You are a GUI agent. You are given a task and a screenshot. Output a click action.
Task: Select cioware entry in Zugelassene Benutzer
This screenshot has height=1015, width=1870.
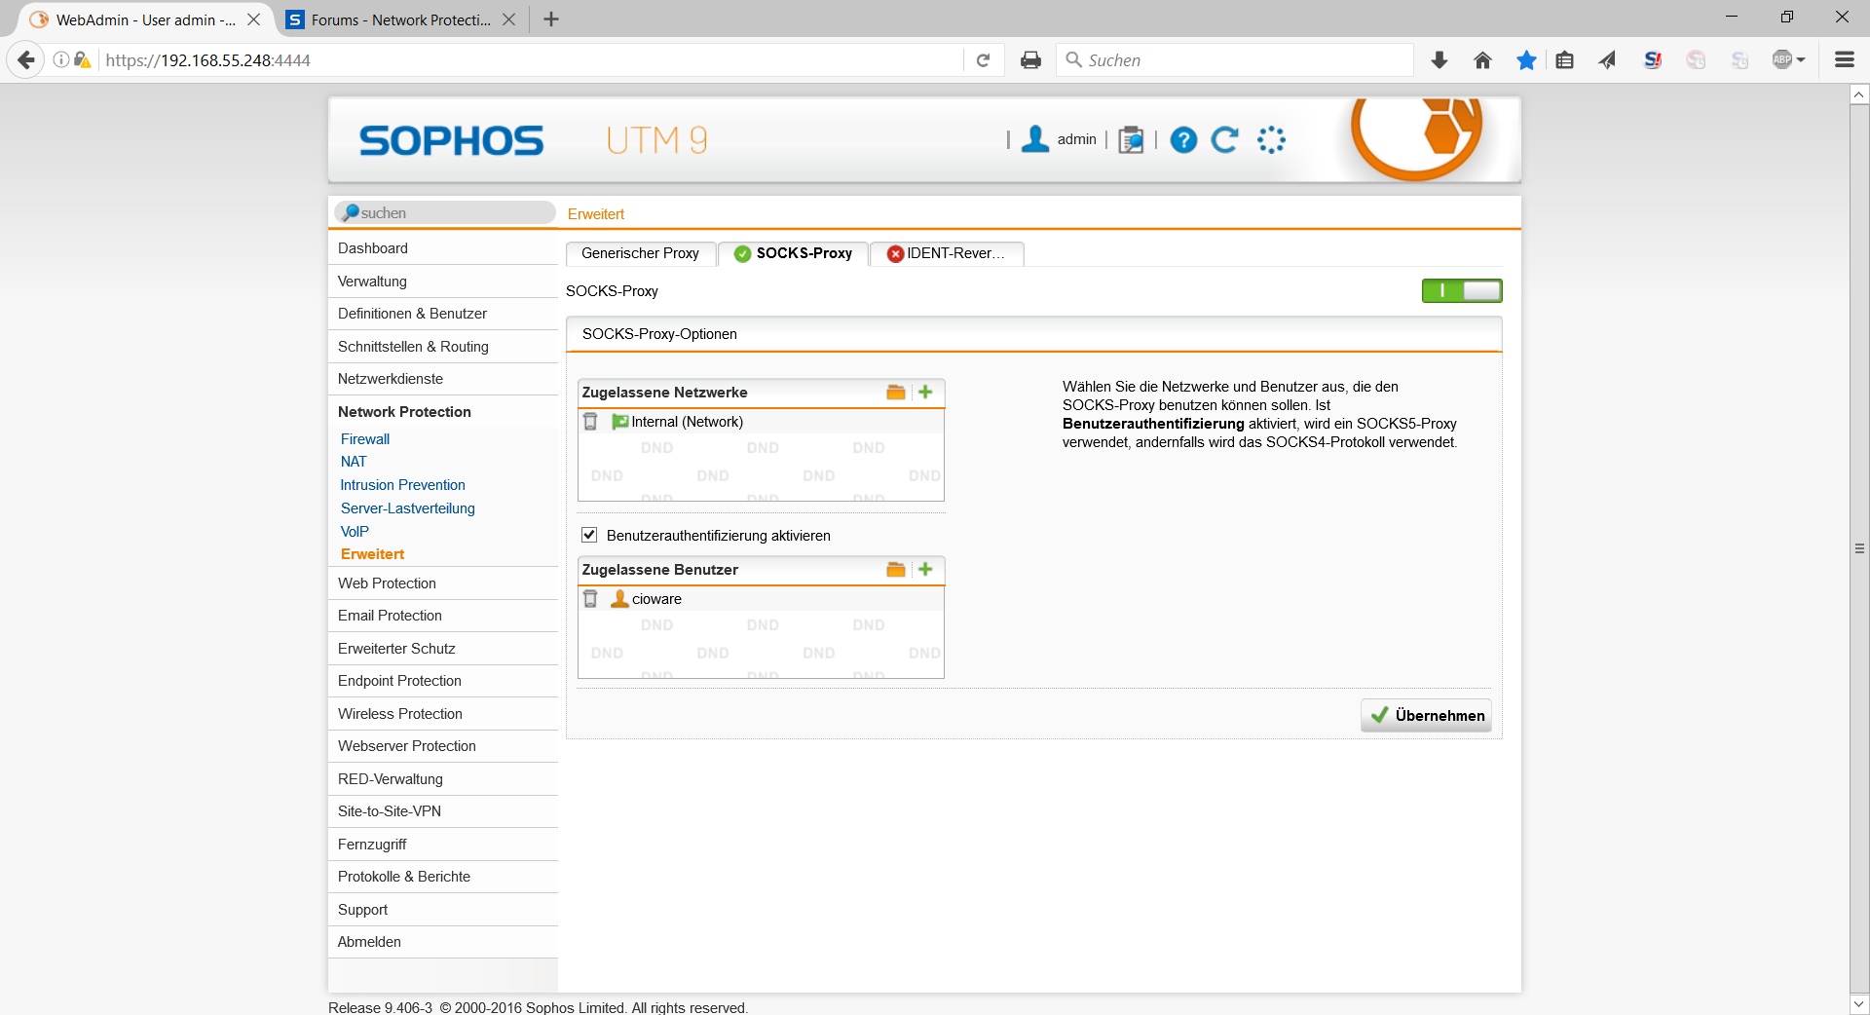point(761,599)
